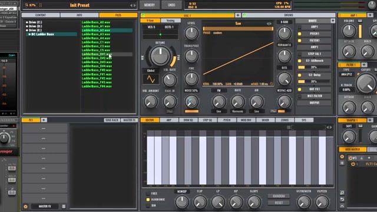Click the OUTPUT routing button
Screen dimensions: 377x212
tap(314, 103)
